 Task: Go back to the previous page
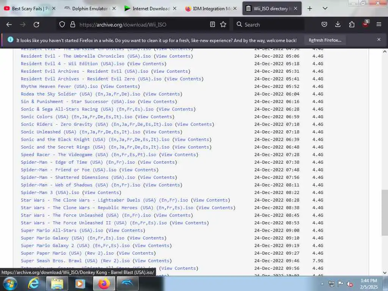[9, 25]
